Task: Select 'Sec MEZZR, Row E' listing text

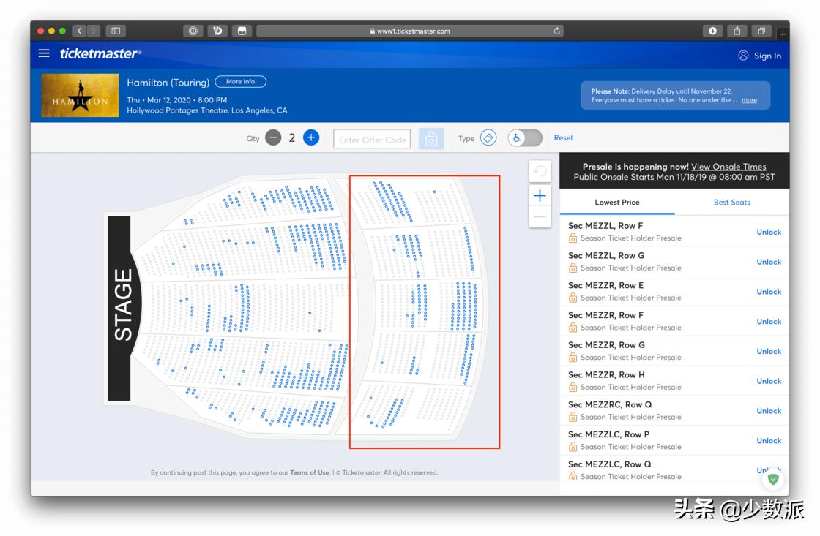Action: (606, 285)
